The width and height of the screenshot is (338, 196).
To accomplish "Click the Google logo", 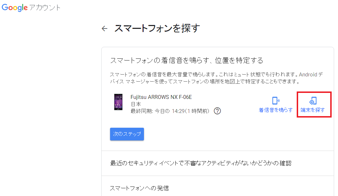I will pos(14,7).
